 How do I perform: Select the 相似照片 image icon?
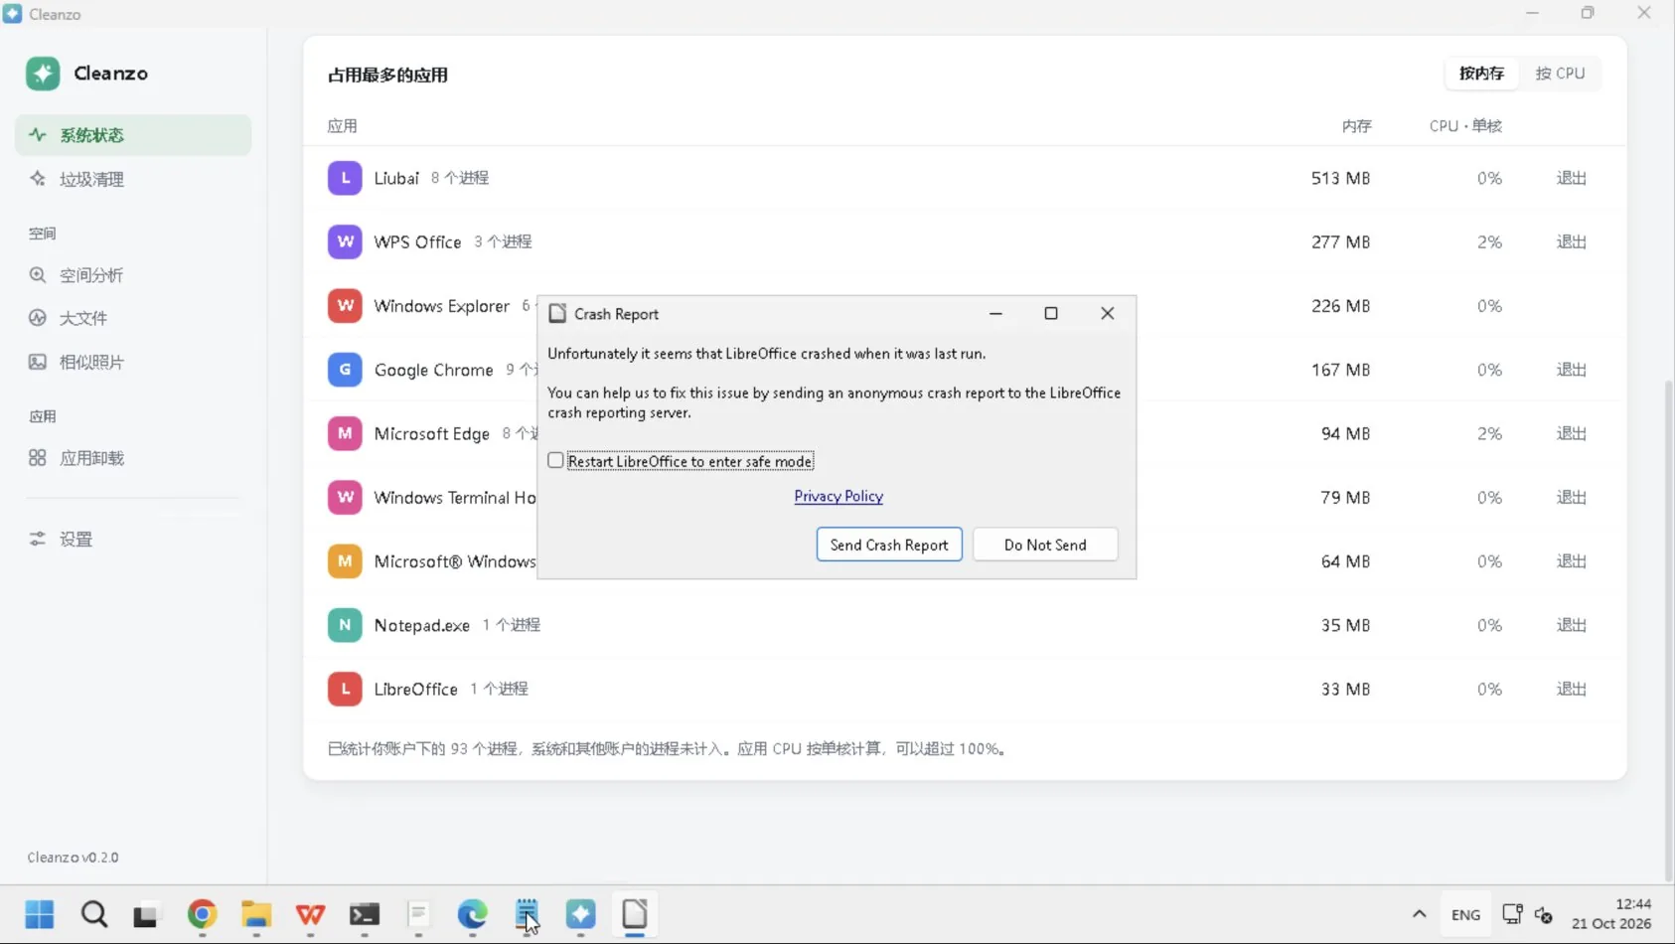click(38, 362)
